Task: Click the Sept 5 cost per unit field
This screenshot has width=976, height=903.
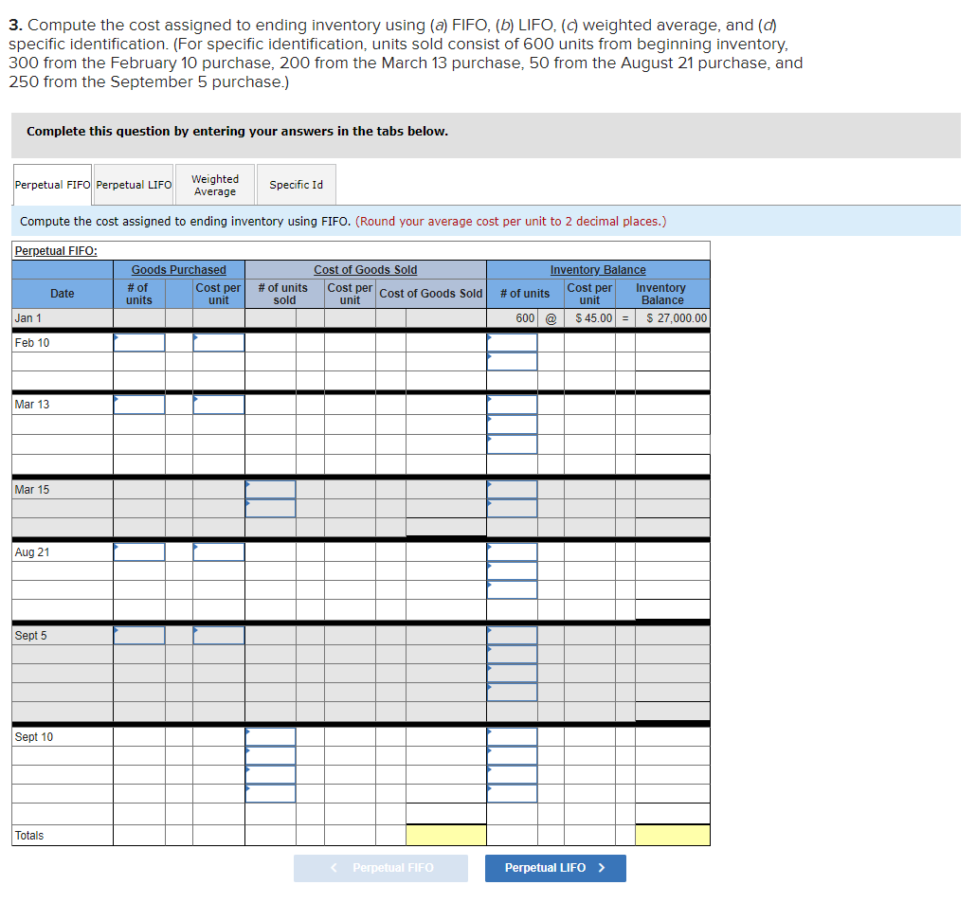Action: pos(219,635)
